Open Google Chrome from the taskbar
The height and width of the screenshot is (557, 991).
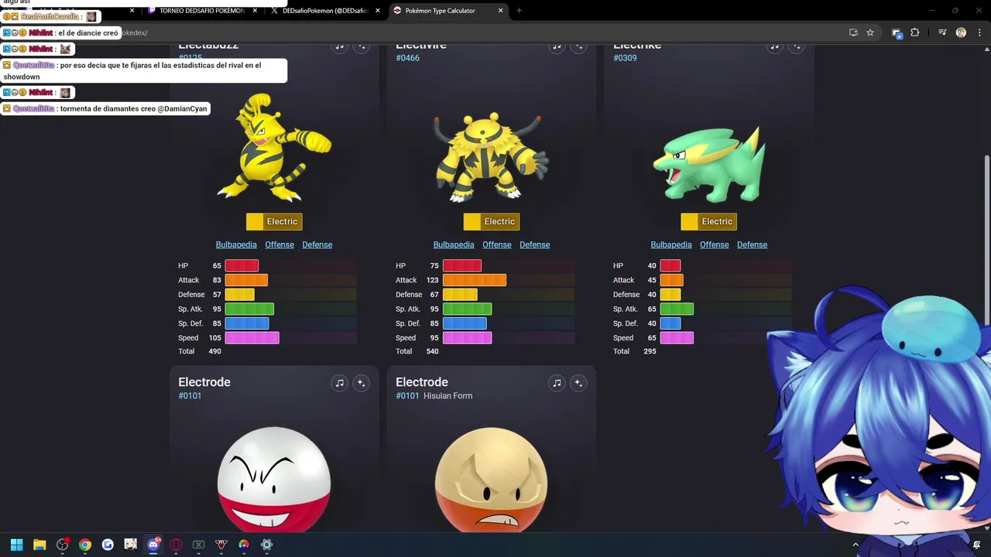[x=85, y=545]
